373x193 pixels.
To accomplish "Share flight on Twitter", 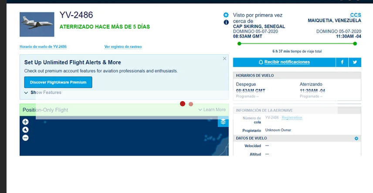I will pos(355,62).
